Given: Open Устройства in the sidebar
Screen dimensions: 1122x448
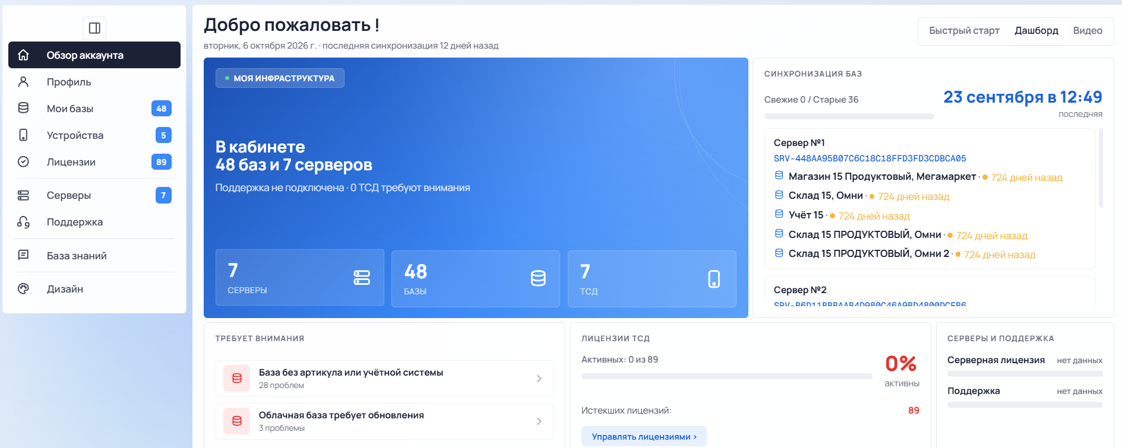Looking at the screenshot, I should coord(94,135).
